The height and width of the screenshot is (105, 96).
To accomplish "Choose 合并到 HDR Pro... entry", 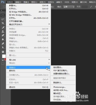I will click(63, 90).
